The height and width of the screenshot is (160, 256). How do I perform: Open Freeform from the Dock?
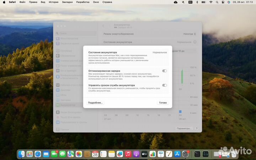[120, 154]
